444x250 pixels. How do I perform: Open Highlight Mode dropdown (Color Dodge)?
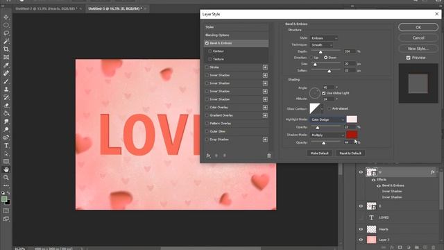click(x=327, y=119)
